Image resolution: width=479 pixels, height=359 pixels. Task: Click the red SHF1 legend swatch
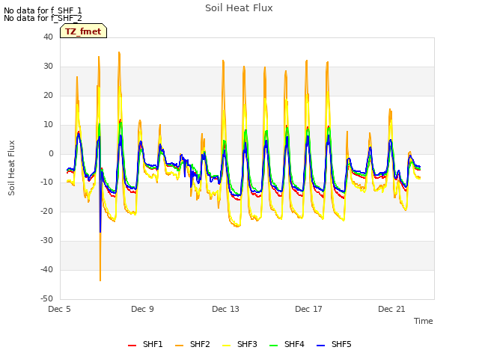point(132,346)
